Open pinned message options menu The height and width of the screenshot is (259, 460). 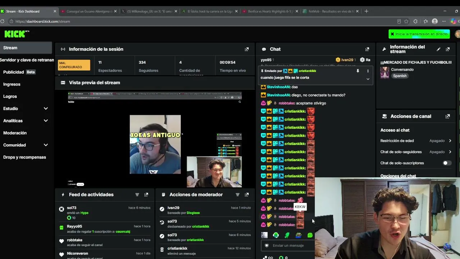click(x=368, y=71)
